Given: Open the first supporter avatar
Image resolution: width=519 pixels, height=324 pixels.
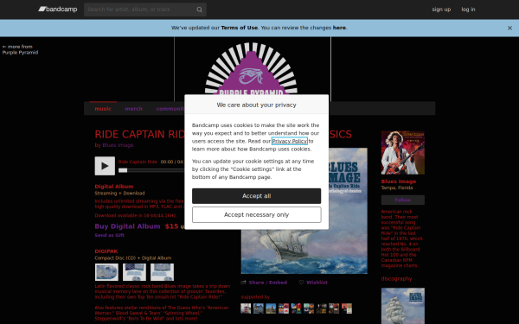Looking at the screenshot, I should [246, 308].
